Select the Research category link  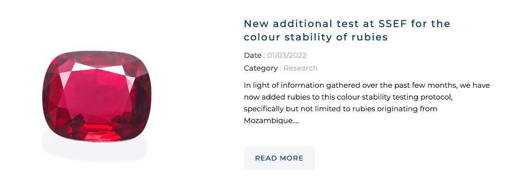tap(300, 68)
